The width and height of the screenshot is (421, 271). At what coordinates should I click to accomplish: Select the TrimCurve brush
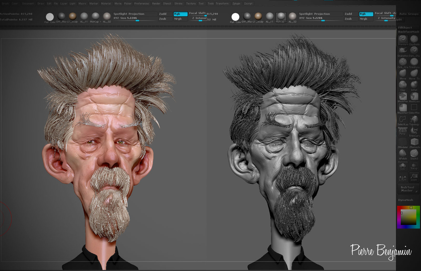(x=414, y=132)
